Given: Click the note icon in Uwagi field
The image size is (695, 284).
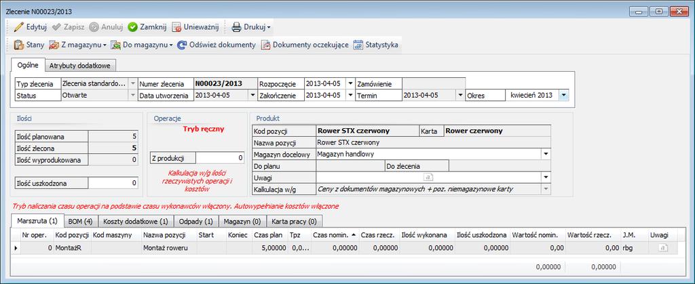Looking at the screenshot, I should pos(428,178).
